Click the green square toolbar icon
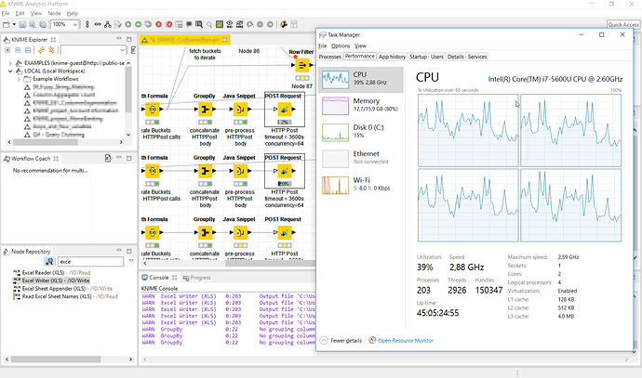The width and height of the screenshot is (642, 378). [220, 24]
